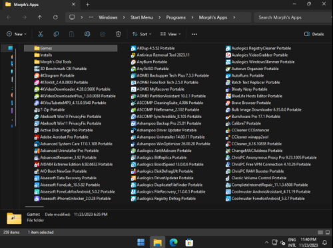Click 7-Zip Portable shortcut icon
This screenshot has width=333, height=248.
click(x=37, y=110)
